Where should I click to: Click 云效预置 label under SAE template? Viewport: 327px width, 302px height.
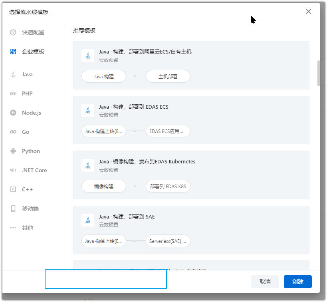click(x=109, y=225)
